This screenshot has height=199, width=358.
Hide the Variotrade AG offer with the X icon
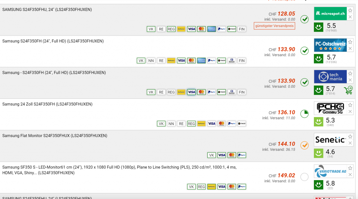click(x=350, y=175)
